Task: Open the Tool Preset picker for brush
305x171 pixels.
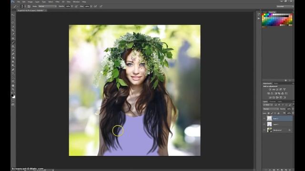Action: point(15,6)
